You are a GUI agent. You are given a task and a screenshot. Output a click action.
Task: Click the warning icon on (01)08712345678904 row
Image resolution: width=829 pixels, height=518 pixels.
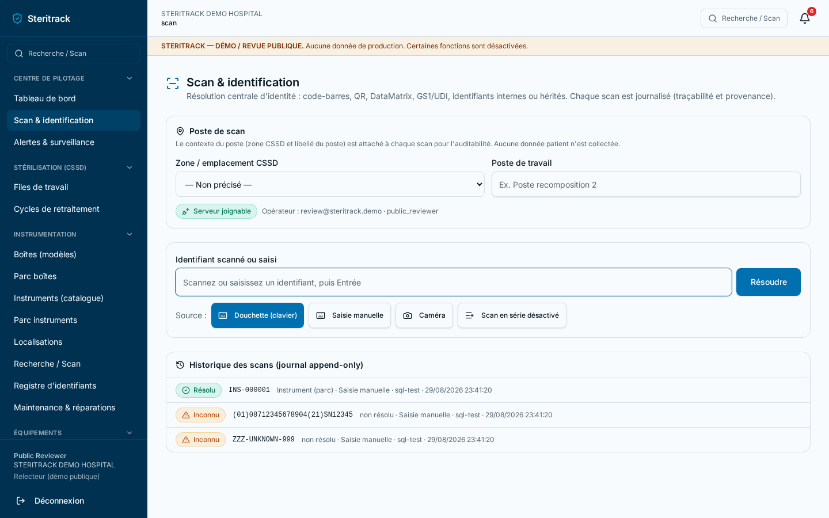(x=186, y=415)
